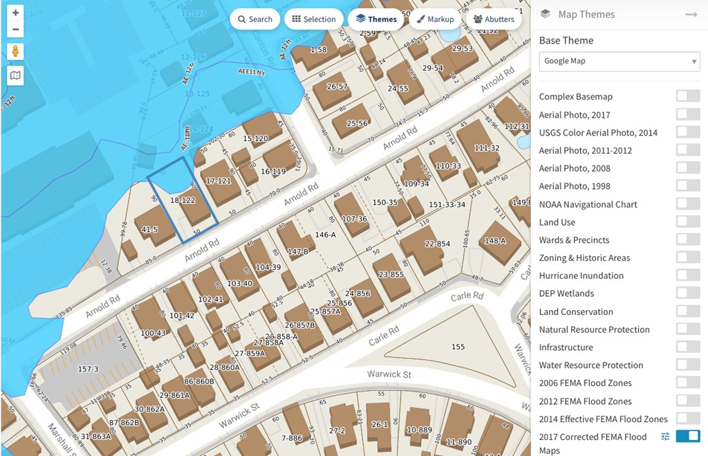
Task: Enable 2012 FEMA Flood Zones
Action: coord(688,401)
